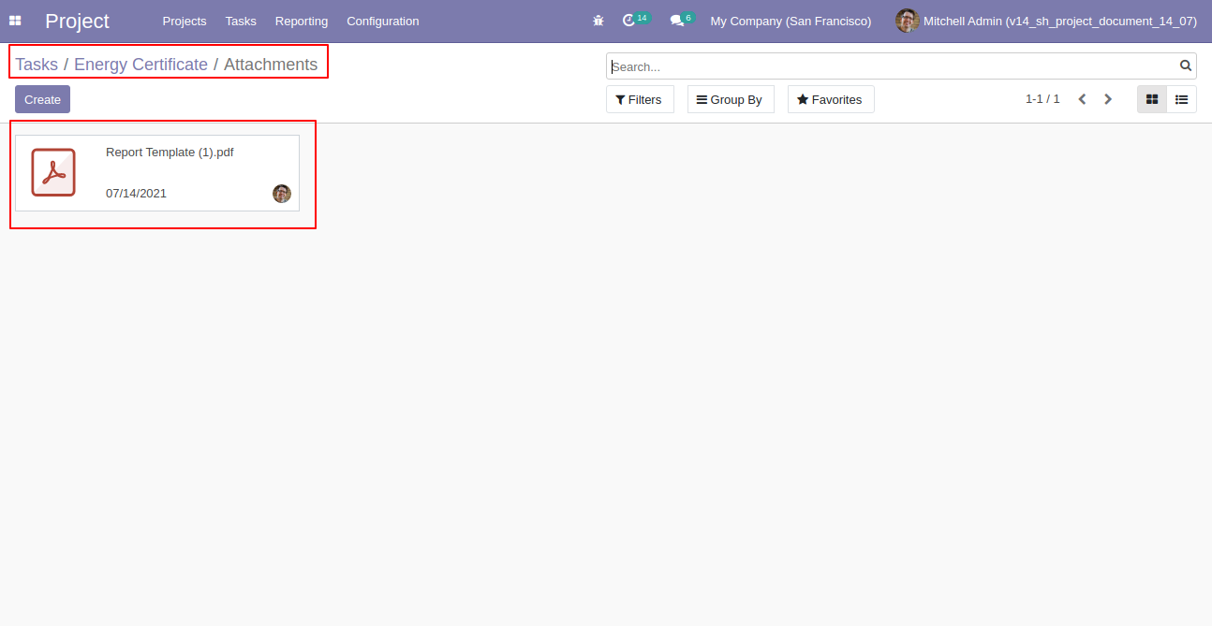1212x626 pixels.
Task: Switch to kanban view
Action: [1152, 99]
